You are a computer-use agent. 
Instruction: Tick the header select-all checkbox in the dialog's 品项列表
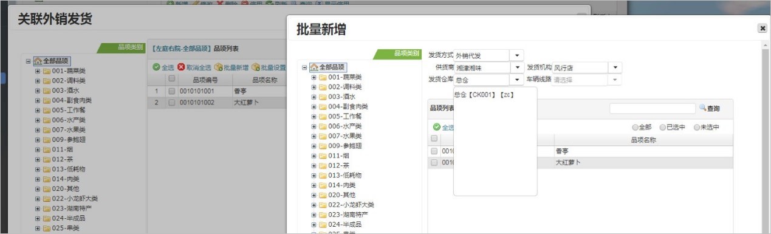(x=434, y=139)
